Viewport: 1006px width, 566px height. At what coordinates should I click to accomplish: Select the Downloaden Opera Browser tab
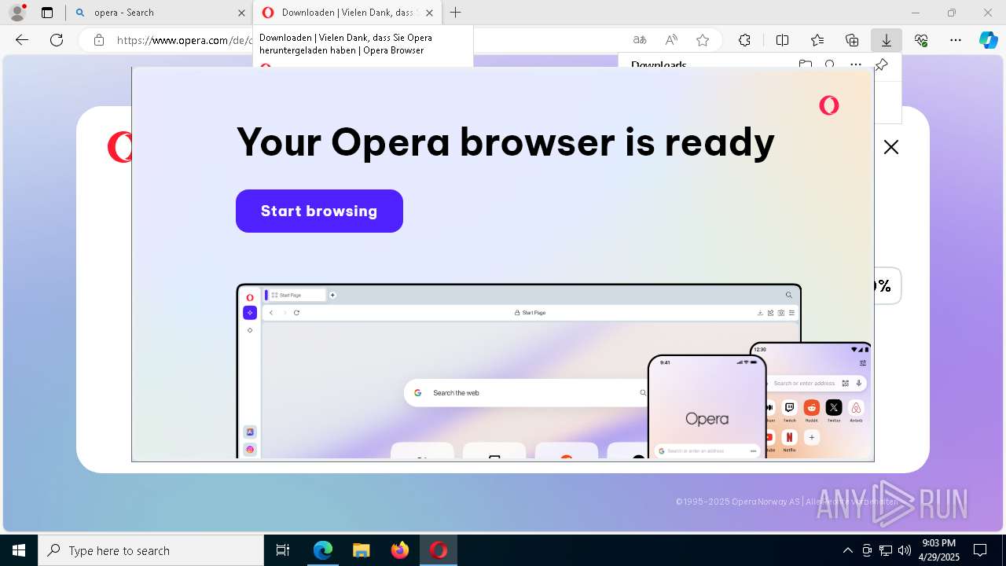point(347,13)
